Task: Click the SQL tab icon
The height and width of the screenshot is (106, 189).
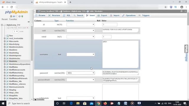Action: (x=64, y=15)
